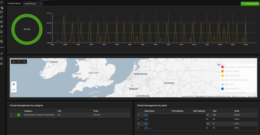Sort client table by Hits column
The width and height of the screenshot is (260, 135).
click(x=215, y=111)
